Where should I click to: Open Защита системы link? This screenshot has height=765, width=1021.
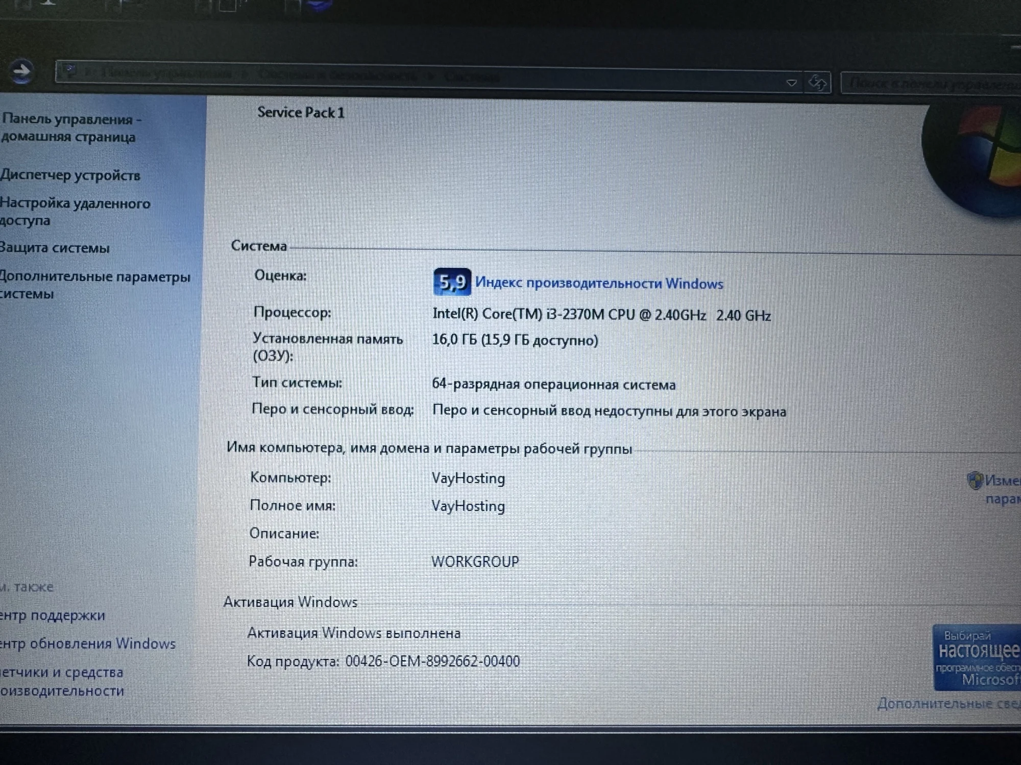click(x=55, y=248)
